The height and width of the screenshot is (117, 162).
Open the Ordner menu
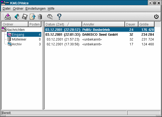18,9
